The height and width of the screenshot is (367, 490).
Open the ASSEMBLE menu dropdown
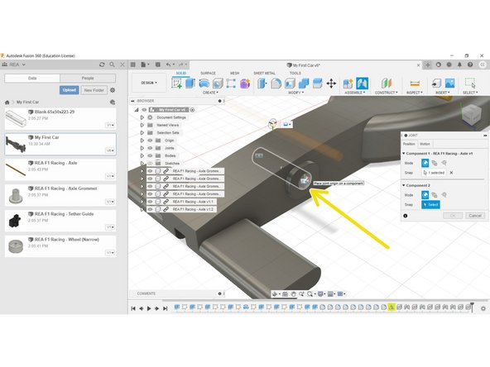click(355, 93)
